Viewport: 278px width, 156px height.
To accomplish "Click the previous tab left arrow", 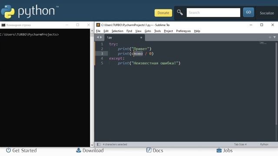I will (x=97, y=37).
